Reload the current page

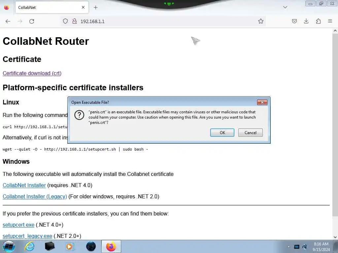[x=32, y=21]
